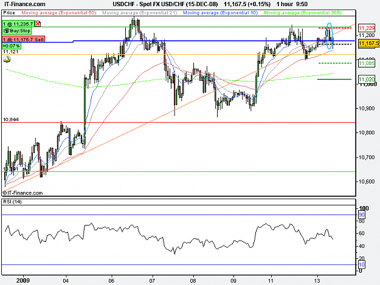The width and height of the screenshot is (380, 285).
Task: Click the green 11,085 price tag
Action: click(x=367, y=63)
